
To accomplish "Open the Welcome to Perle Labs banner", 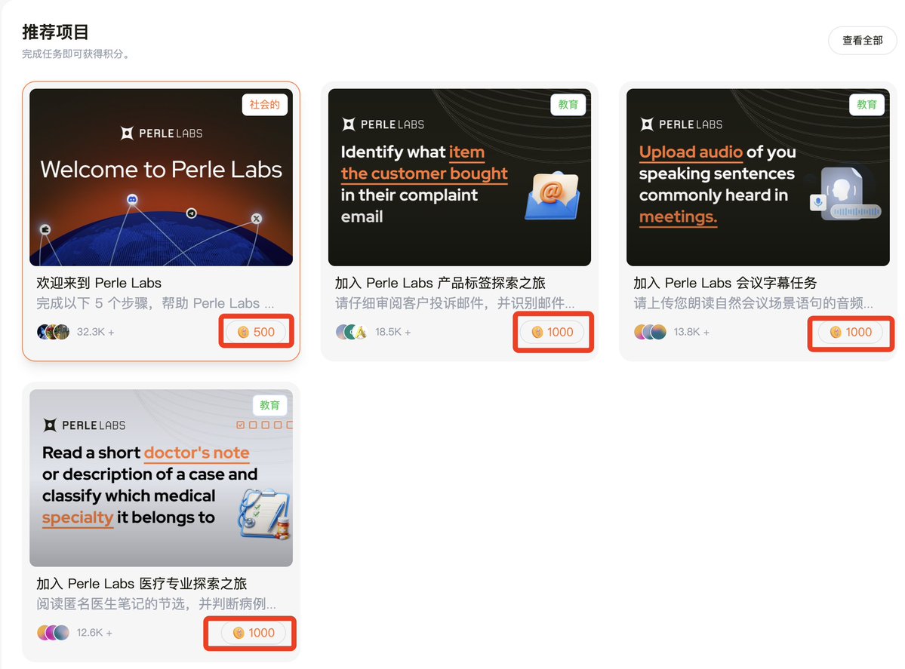I will pyautogui.click(x=161, y=177).
